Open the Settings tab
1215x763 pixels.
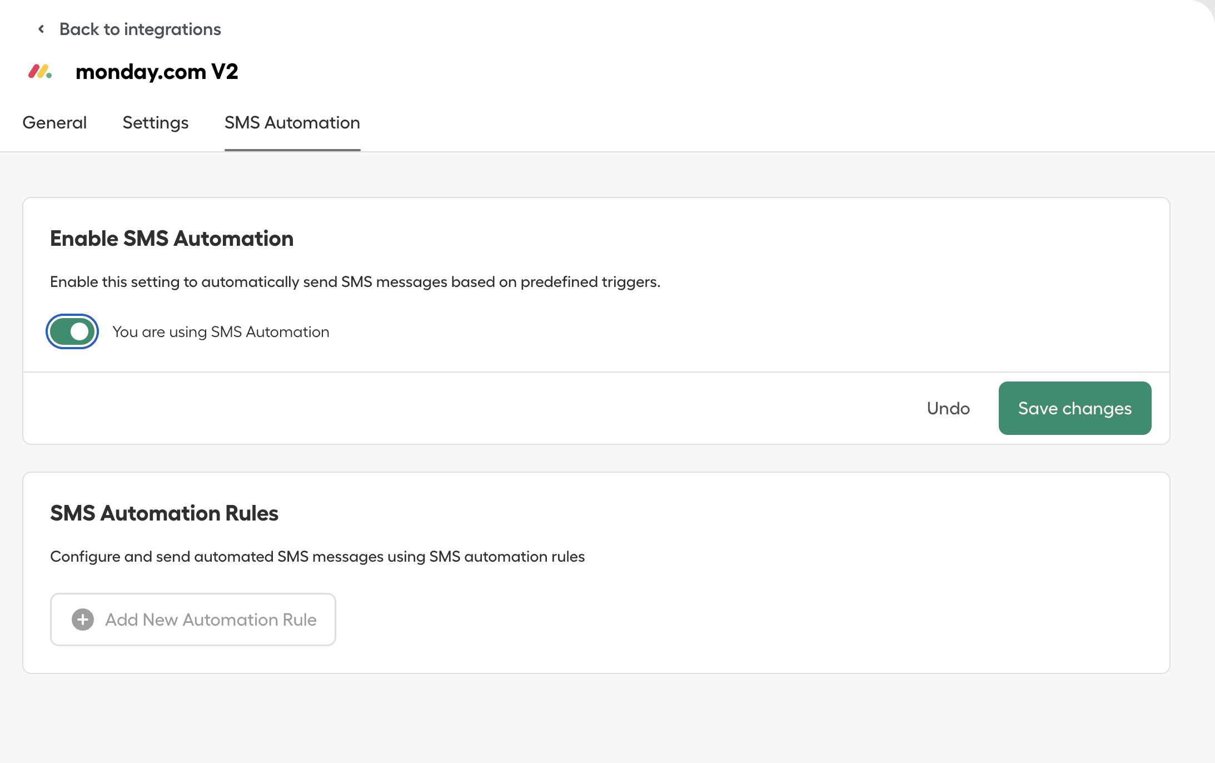[155, 122]
